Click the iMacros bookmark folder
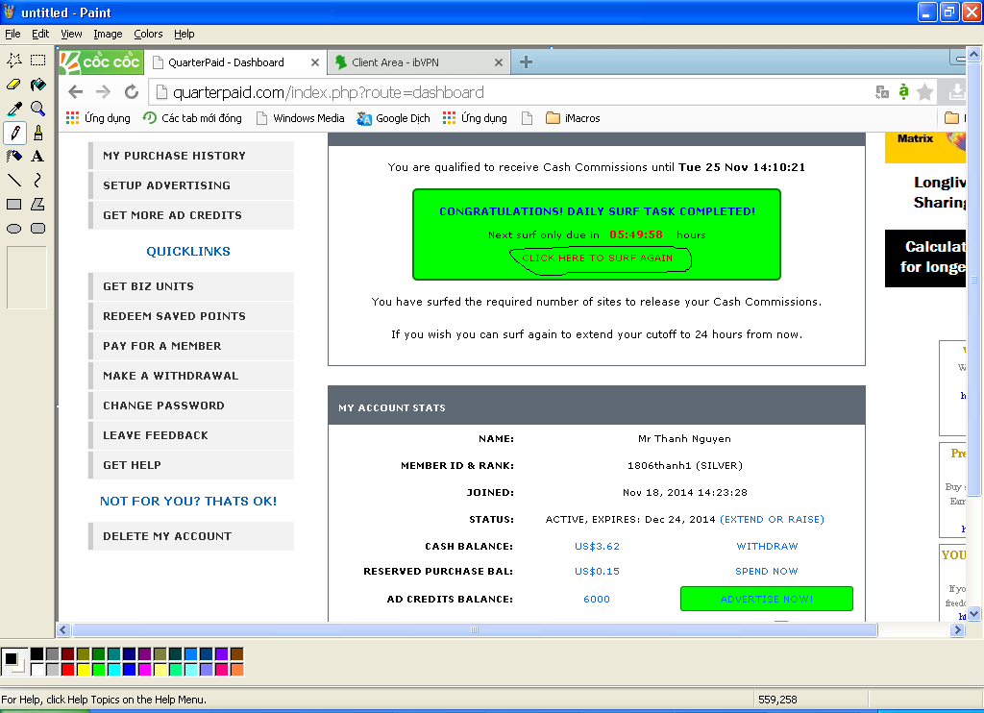This screenshot has width=984, height=713. [573, 118]
